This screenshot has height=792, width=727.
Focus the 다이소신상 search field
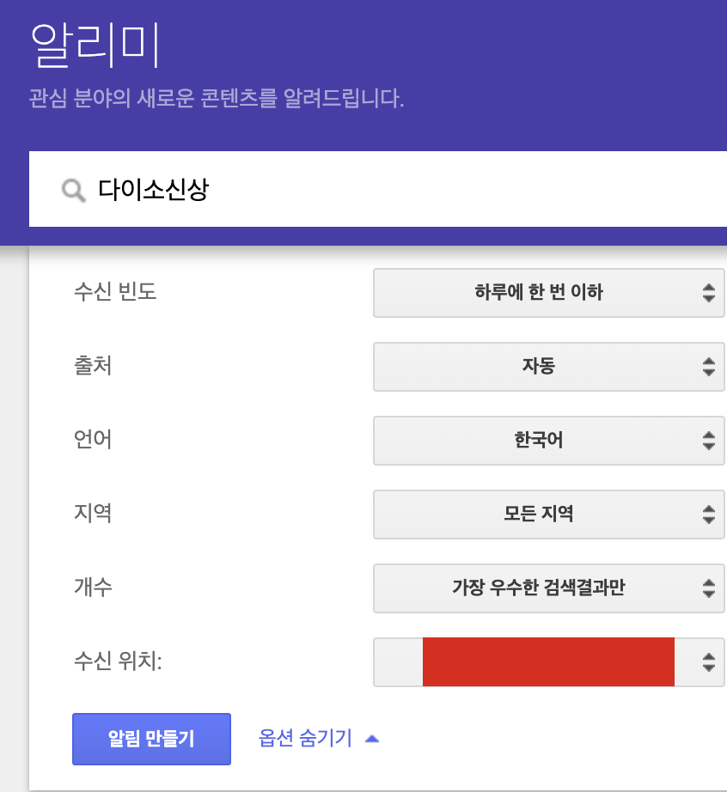point(387,190)
